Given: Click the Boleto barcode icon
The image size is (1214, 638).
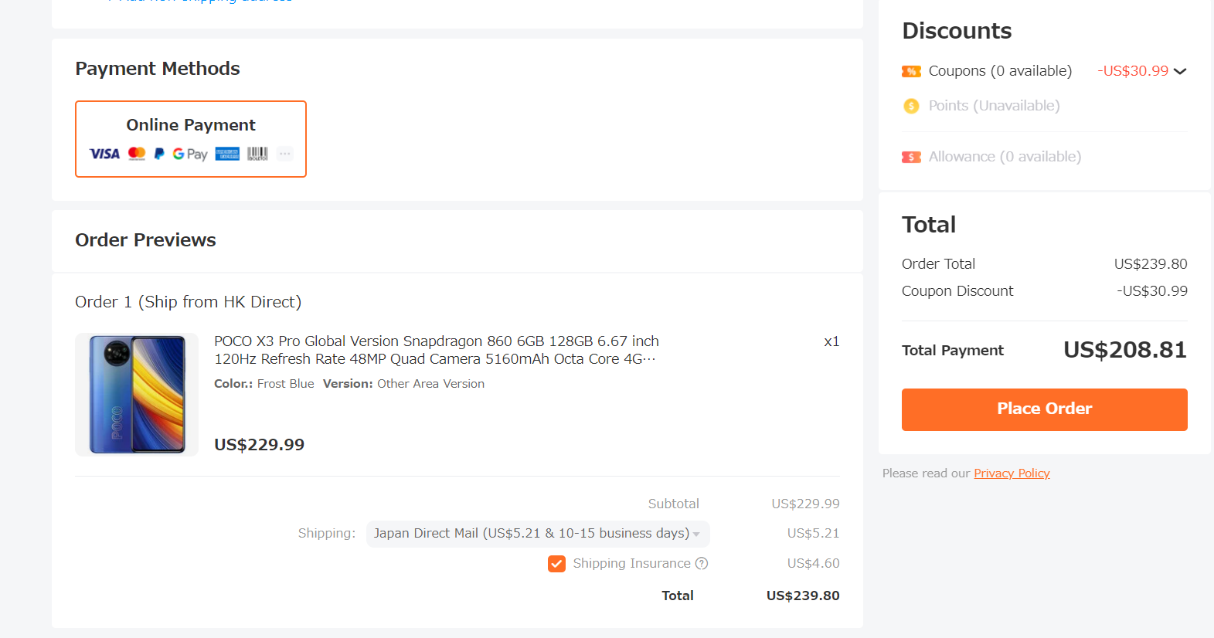Looking at the screenshot, I should coord(257,154).
